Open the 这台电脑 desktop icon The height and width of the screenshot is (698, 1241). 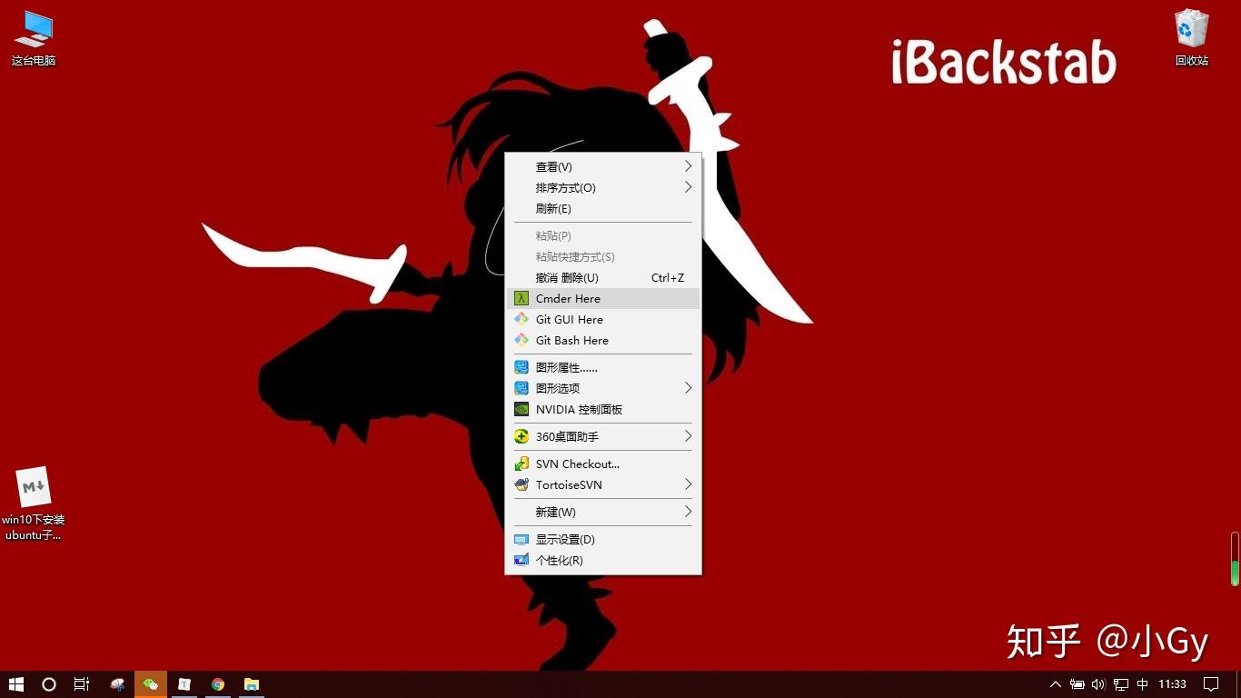coord(34,38)
